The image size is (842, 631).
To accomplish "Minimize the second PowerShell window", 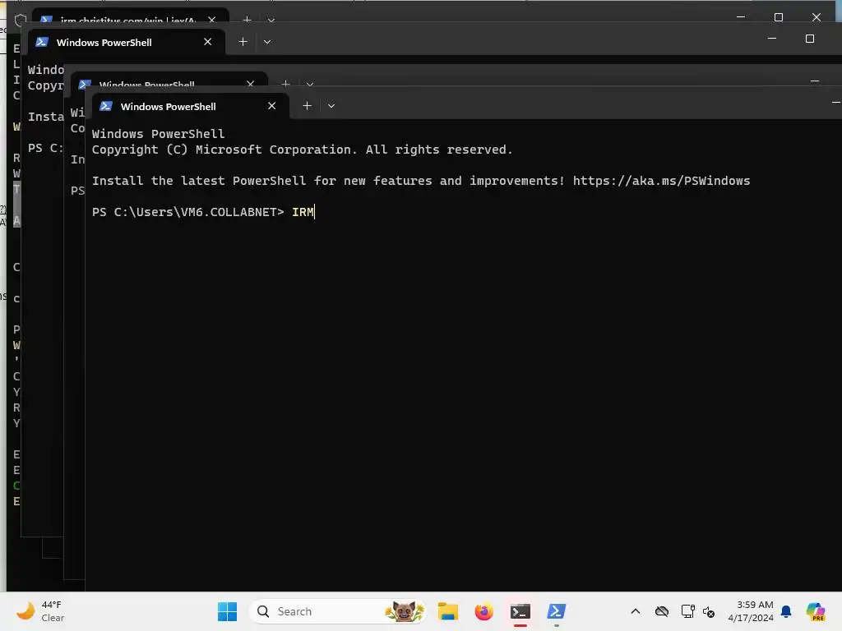I will 772,39.
